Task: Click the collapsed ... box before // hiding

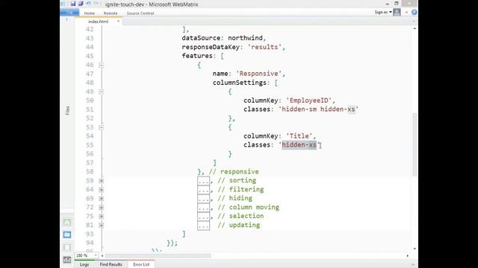Action: [203, 199]
